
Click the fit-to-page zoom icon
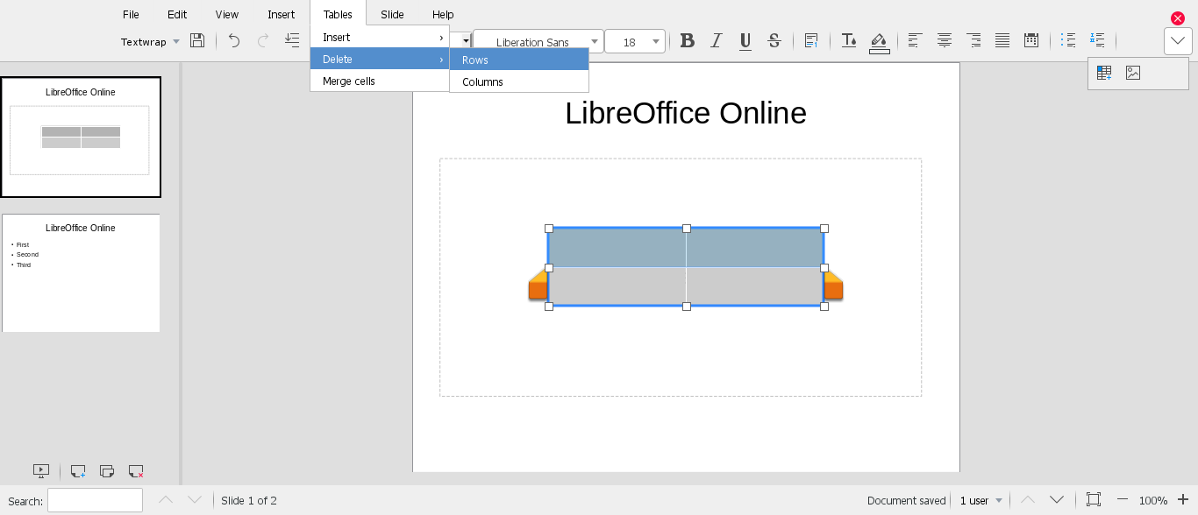point(1094,500)
